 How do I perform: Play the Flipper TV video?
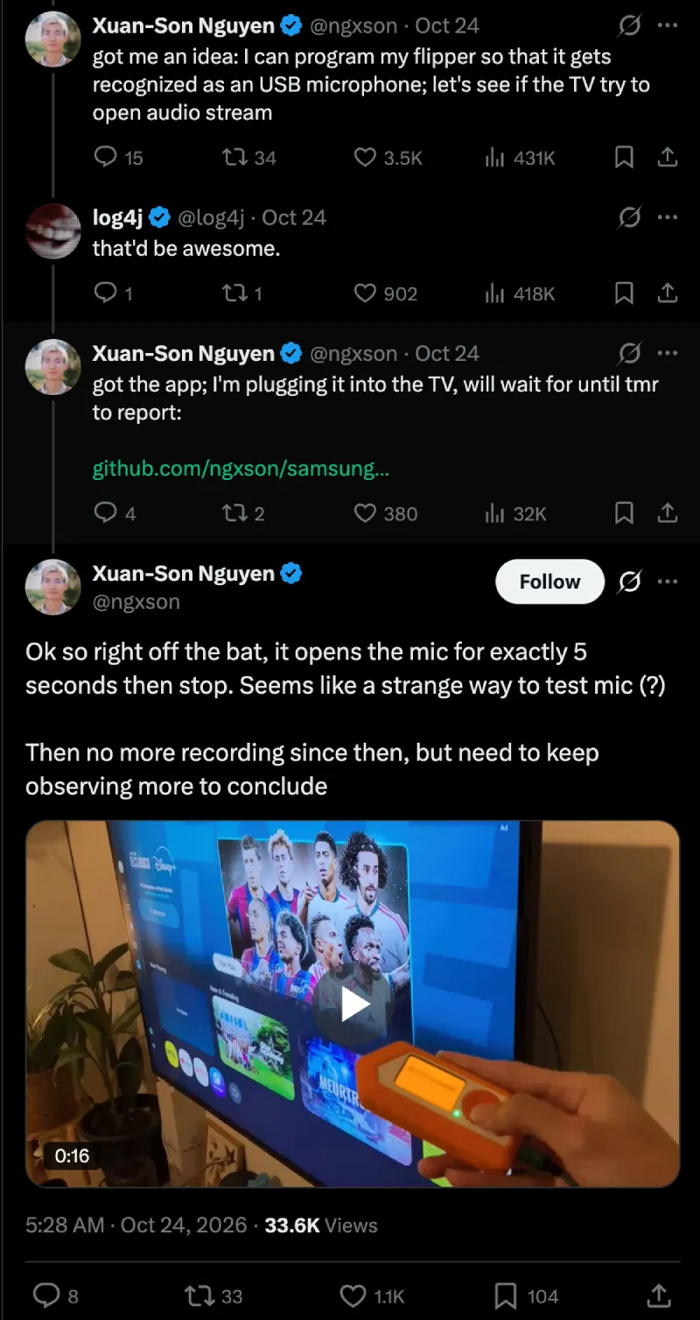[x=353, y=1005]
